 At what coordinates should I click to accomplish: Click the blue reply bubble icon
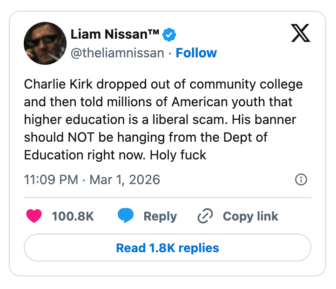pyautogui.click(x=126, y=216)
